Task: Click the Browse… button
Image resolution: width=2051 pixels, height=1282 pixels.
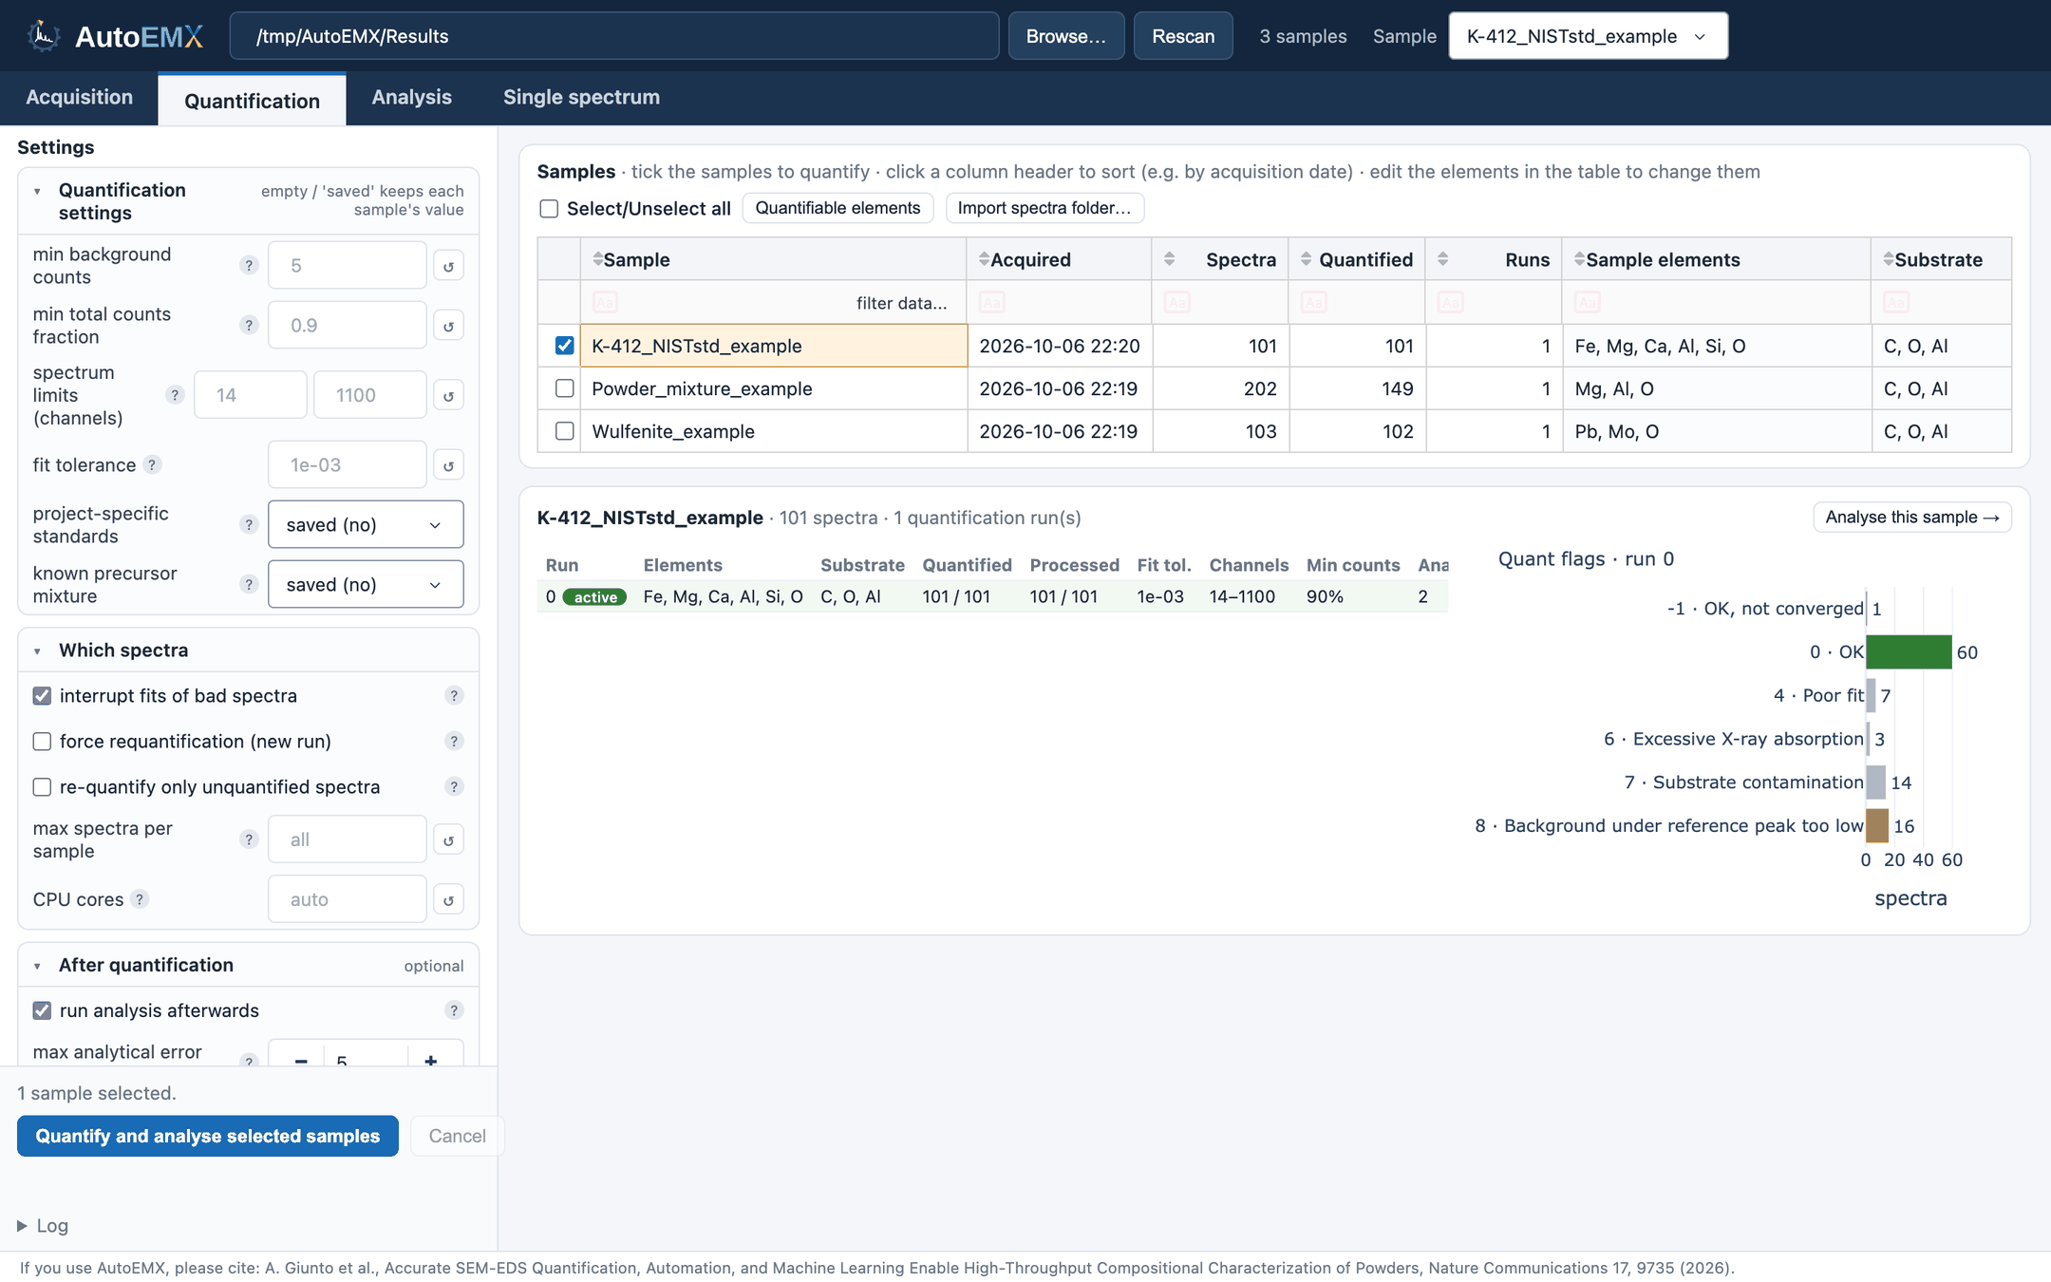Action: coord(1066,36)
